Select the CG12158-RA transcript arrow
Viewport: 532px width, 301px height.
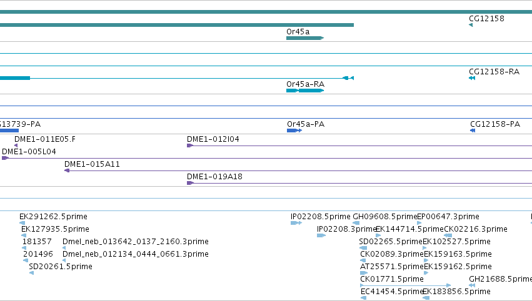click(472, 78)
